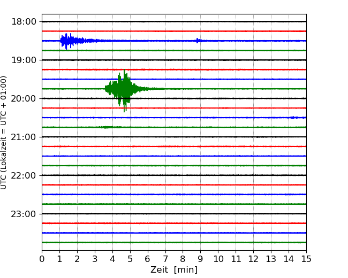
Task: Select the Zeit [min] axis title
Action: [174, 270]
